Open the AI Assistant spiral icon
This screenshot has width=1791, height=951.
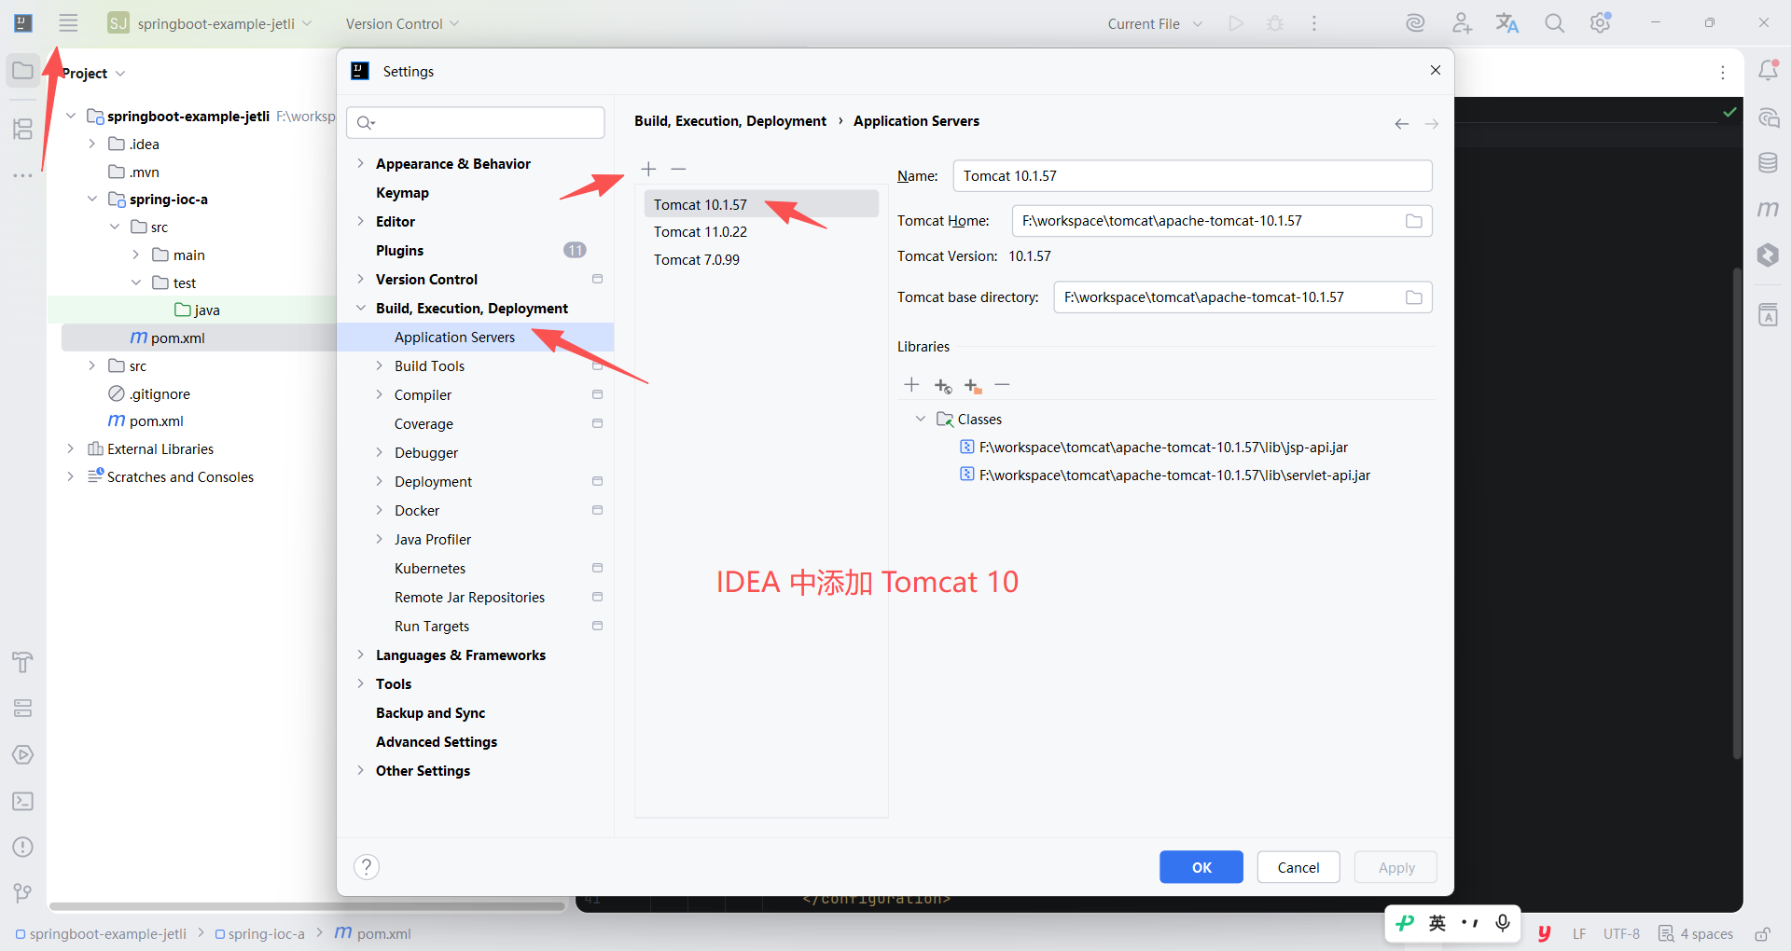coord(1415,23)
